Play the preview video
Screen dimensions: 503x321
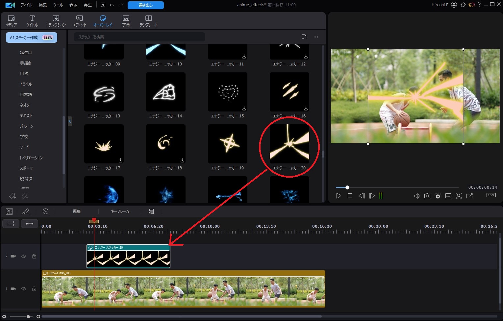339,196
